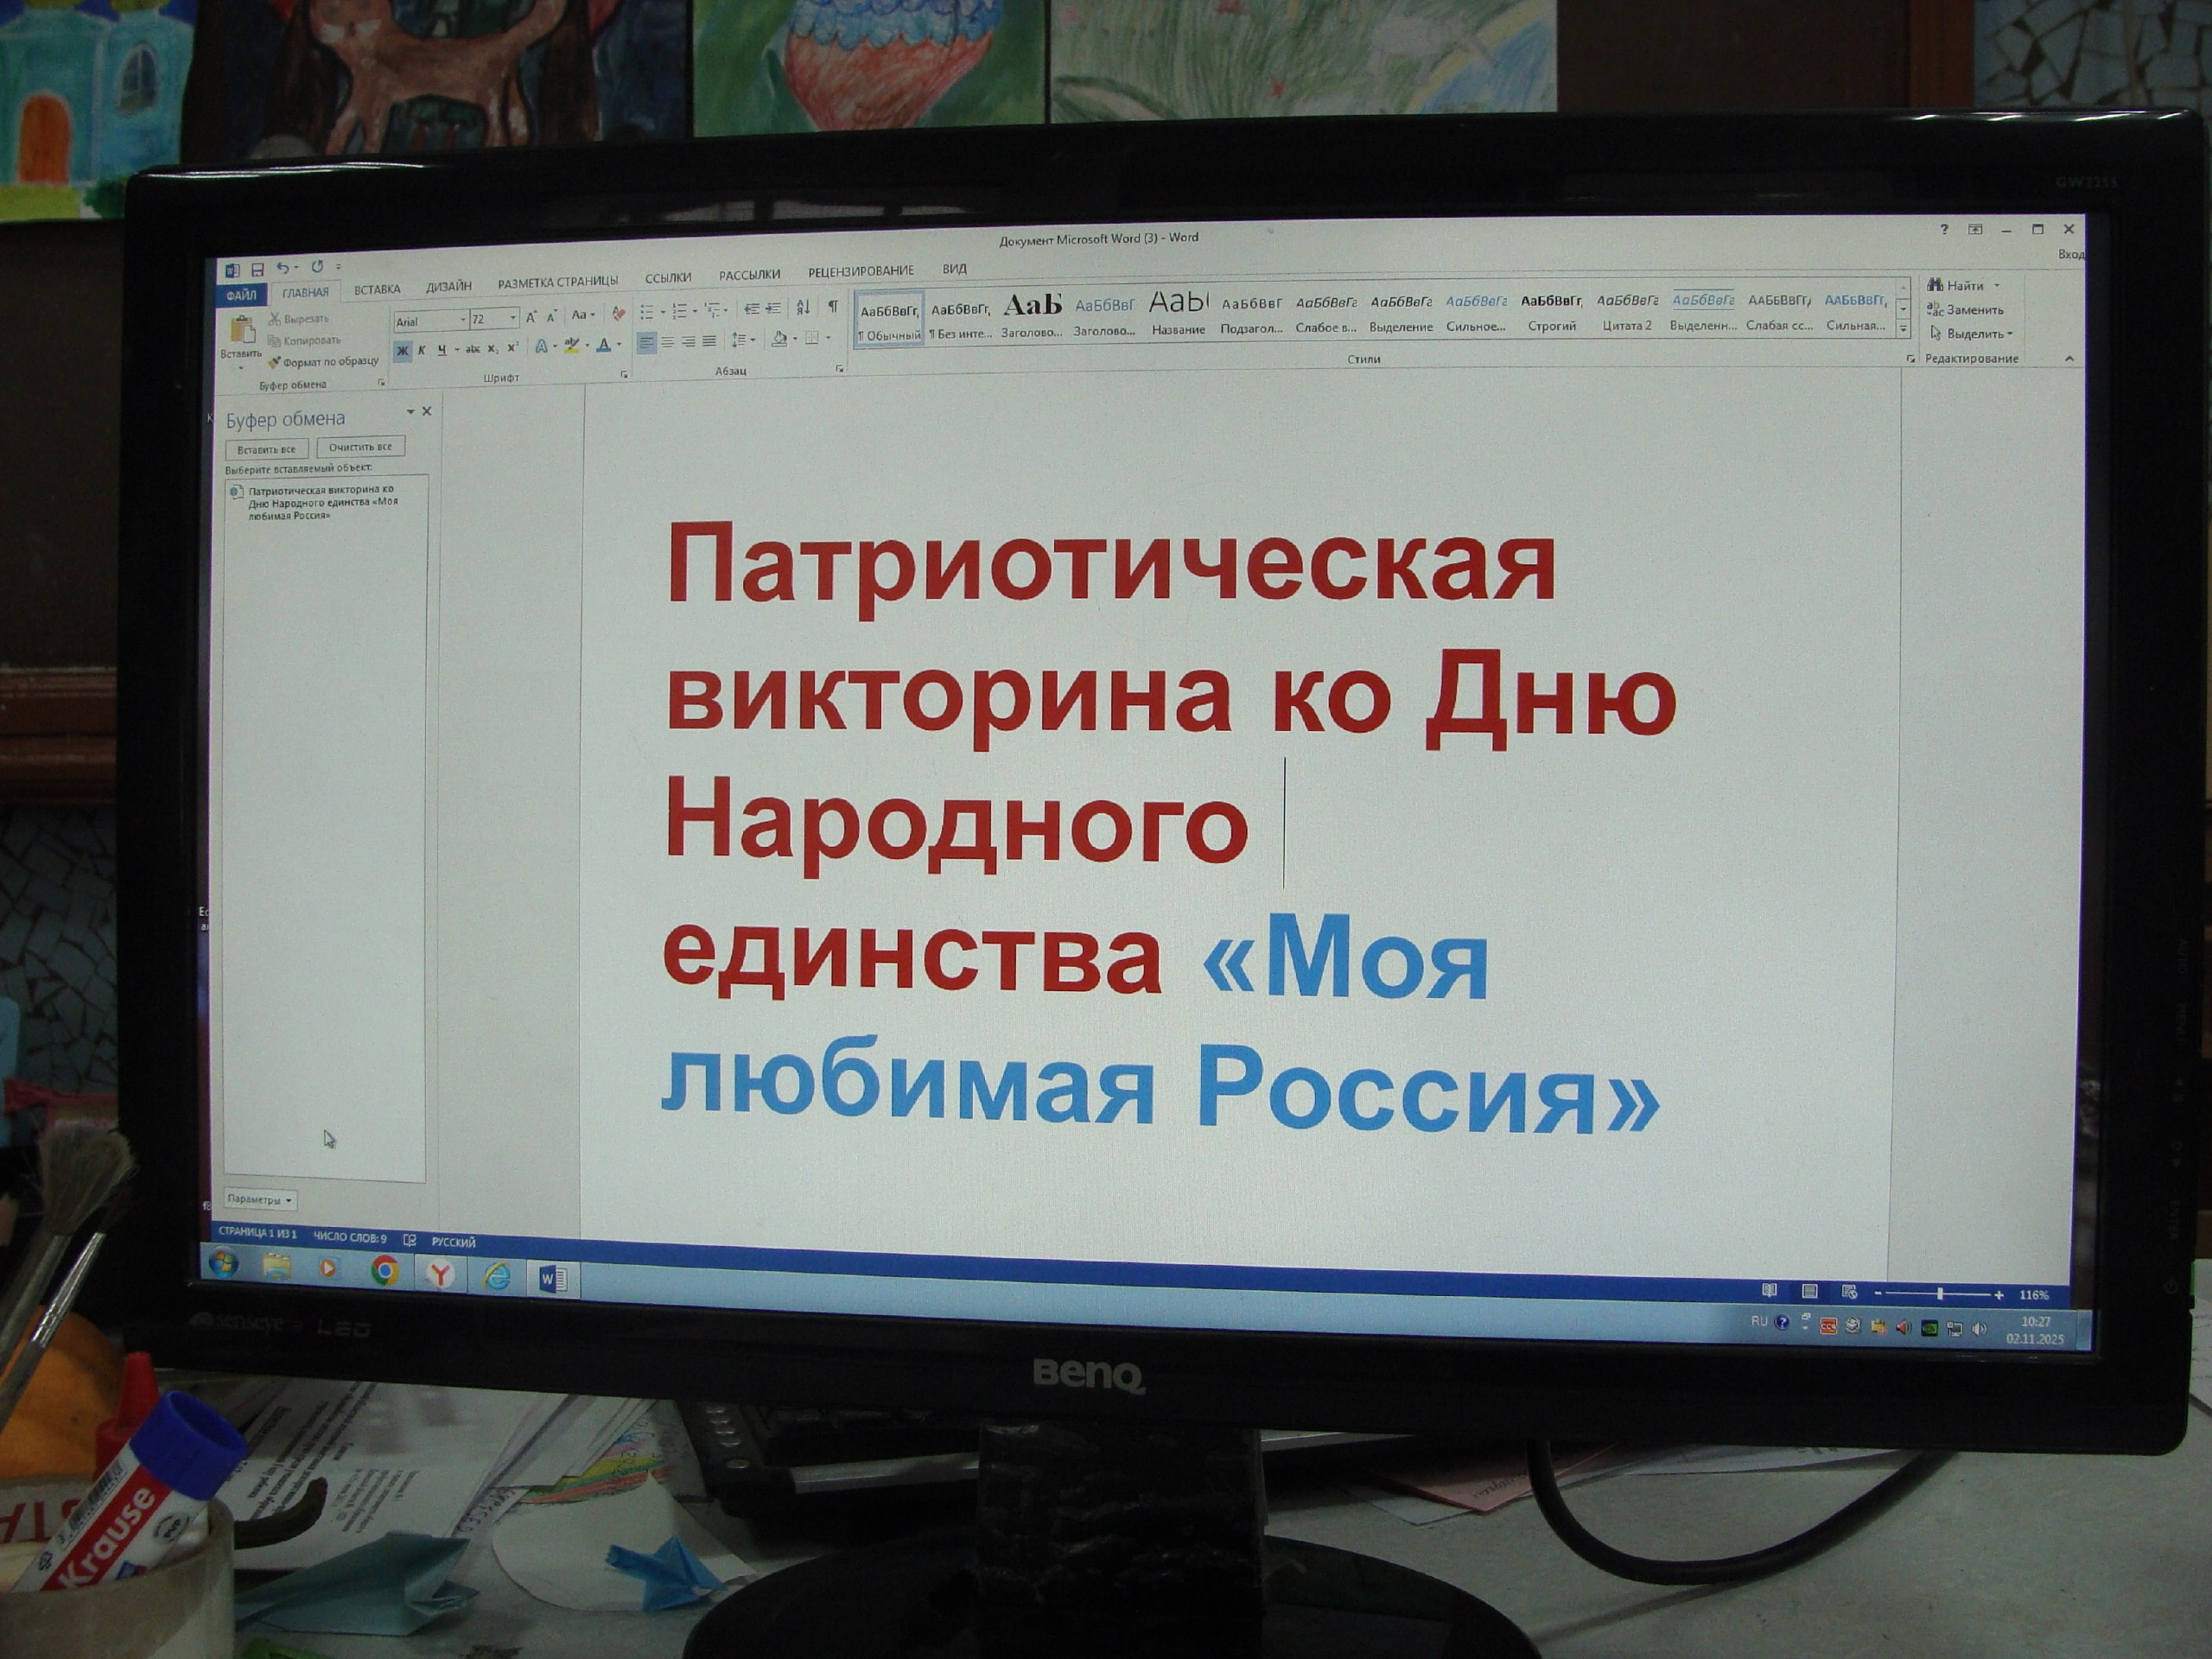The width and height of the screenshot is (2212, 1659).
Task: Open the font size 72 dropdown
Action: 513,318
